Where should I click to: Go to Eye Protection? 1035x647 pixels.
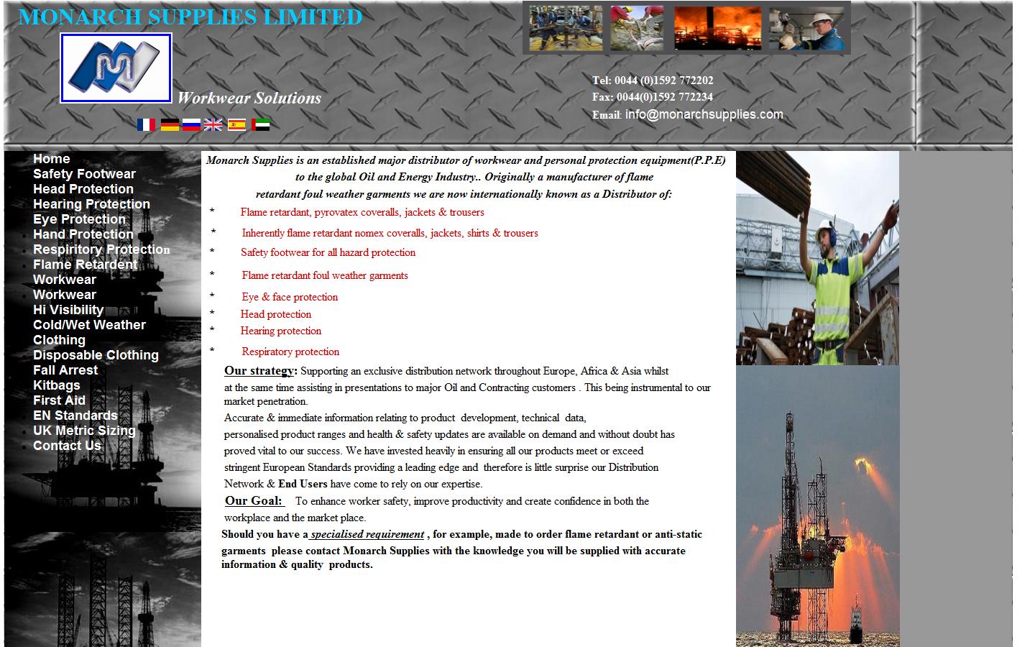point(79,219)
